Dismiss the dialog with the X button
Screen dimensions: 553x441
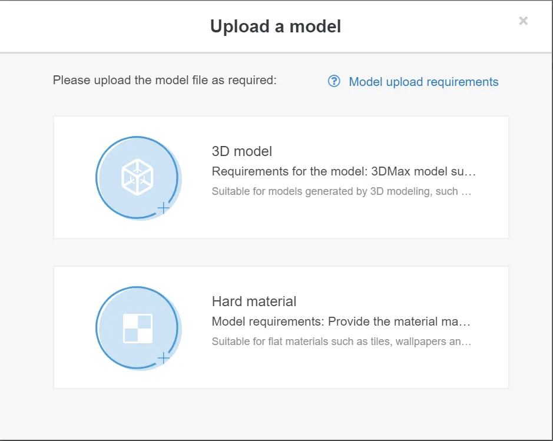pyautogui.click(x=523, y=21)
